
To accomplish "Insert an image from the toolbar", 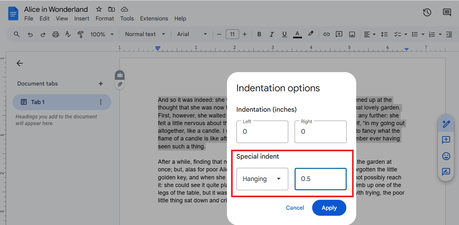I will click(x=352, y=34).
